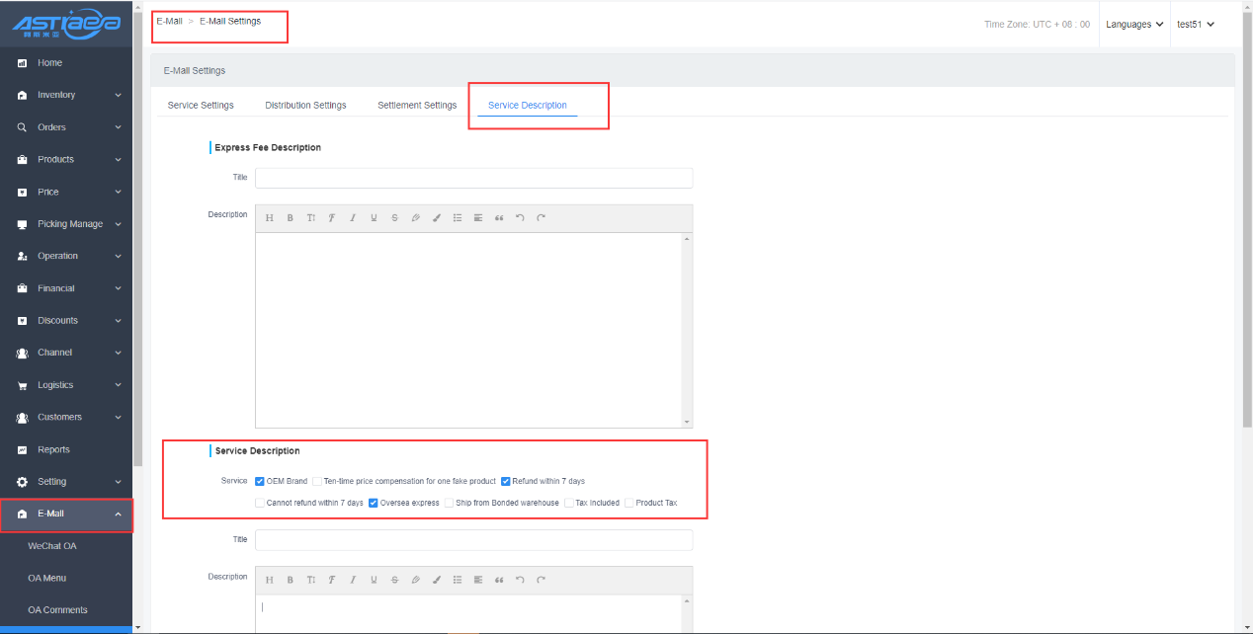1253x634 pixels.
Task: Click Heading H icon in lower description editor
Action: (269, 580)
